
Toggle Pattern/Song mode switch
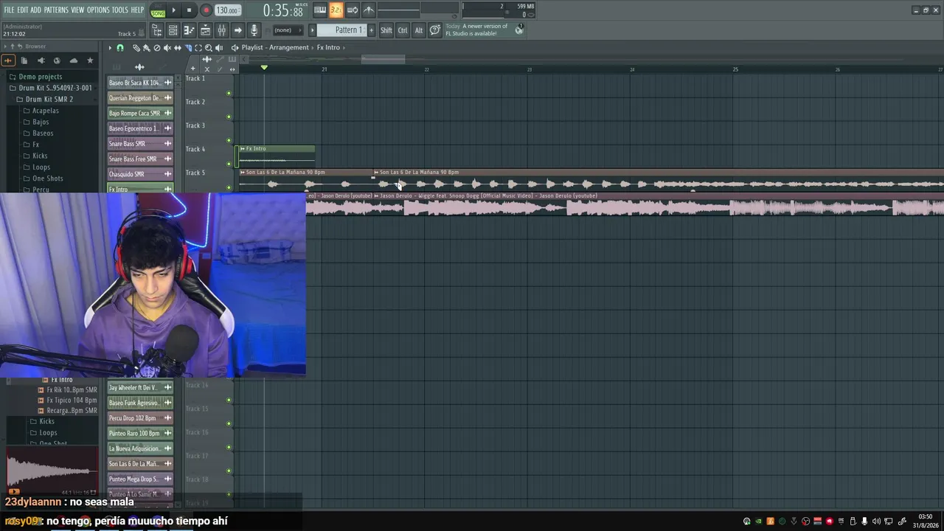tap(158, 10)
